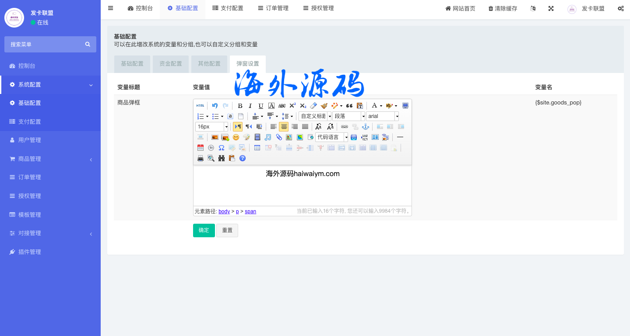Click the 重置 reset button

(x=227, y=230)
